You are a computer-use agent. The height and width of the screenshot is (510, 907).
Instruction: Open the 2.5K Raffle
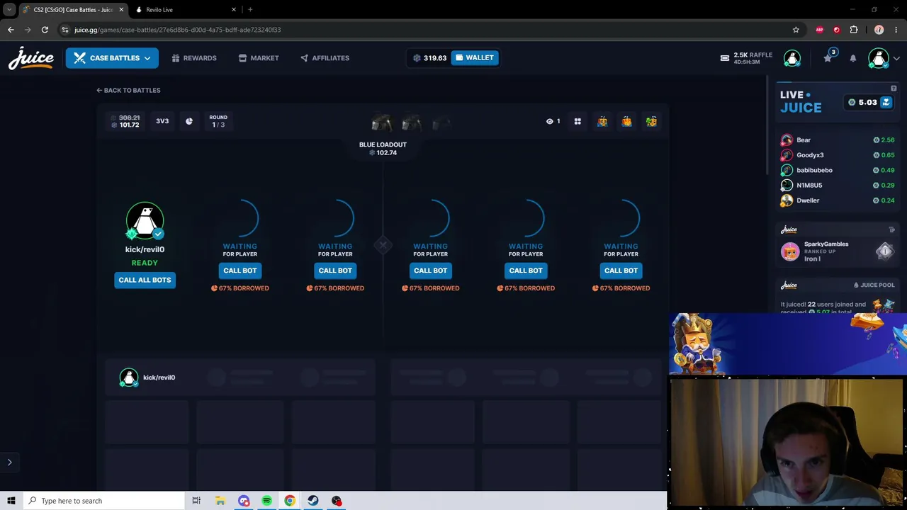click(x=746, y=58)
